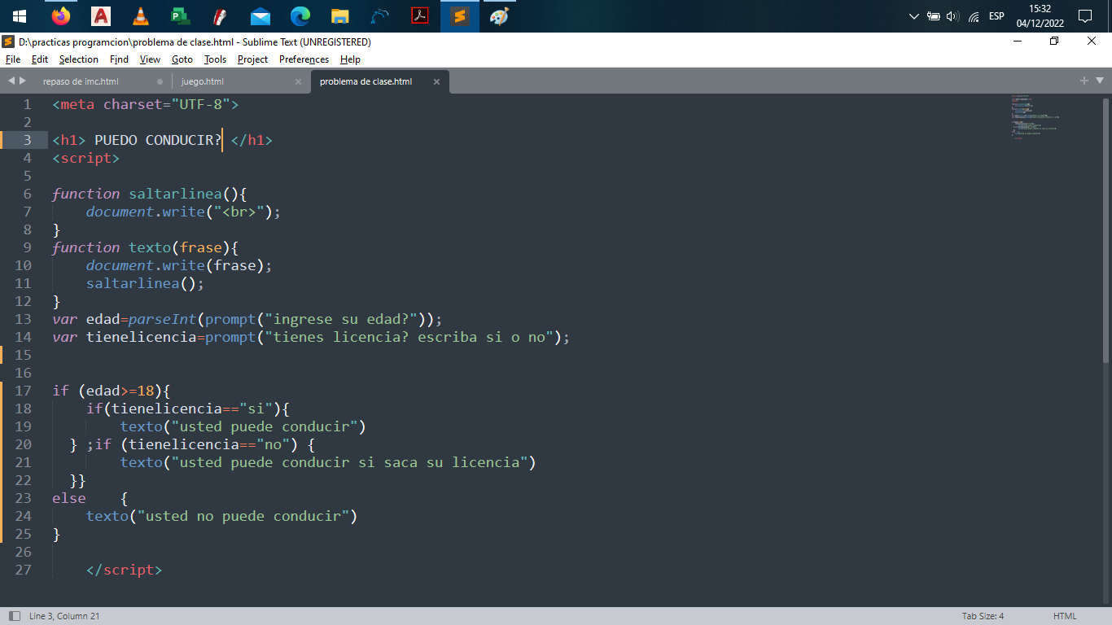1112x625 pixels.
Task: Open the Find menu
Action: point(119,59)
